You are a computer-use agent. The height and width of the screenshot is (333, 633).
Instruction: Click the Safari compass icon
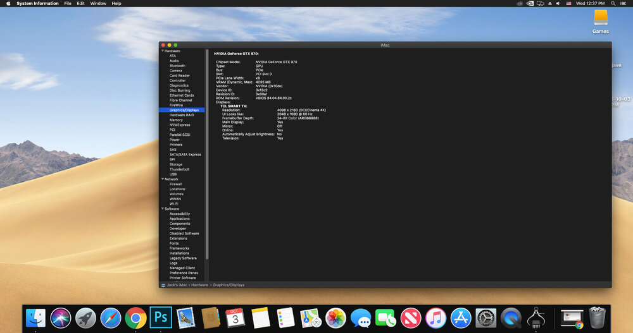point(111,317)
